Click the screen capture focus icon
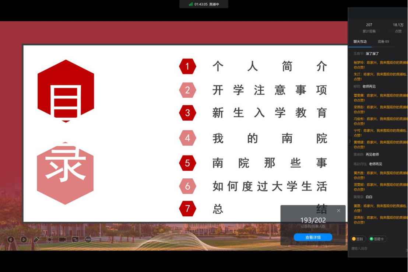Image resolution: width=408 pixels, height=272 pixels. coord(49,240)
